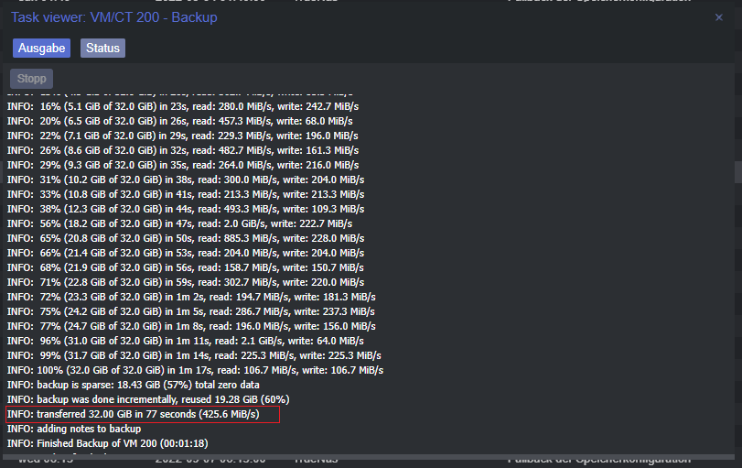742x468 pixels.
Task: Open the Status tab
Action: pos(102,49)
